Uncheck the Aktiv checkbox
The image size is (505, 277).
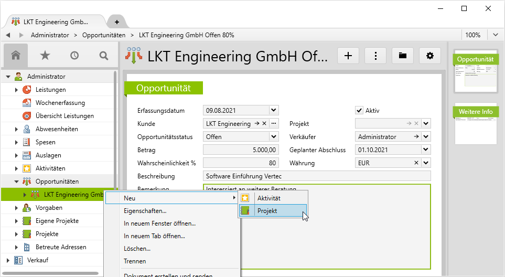pyautogui.click(x=359, y=110)
